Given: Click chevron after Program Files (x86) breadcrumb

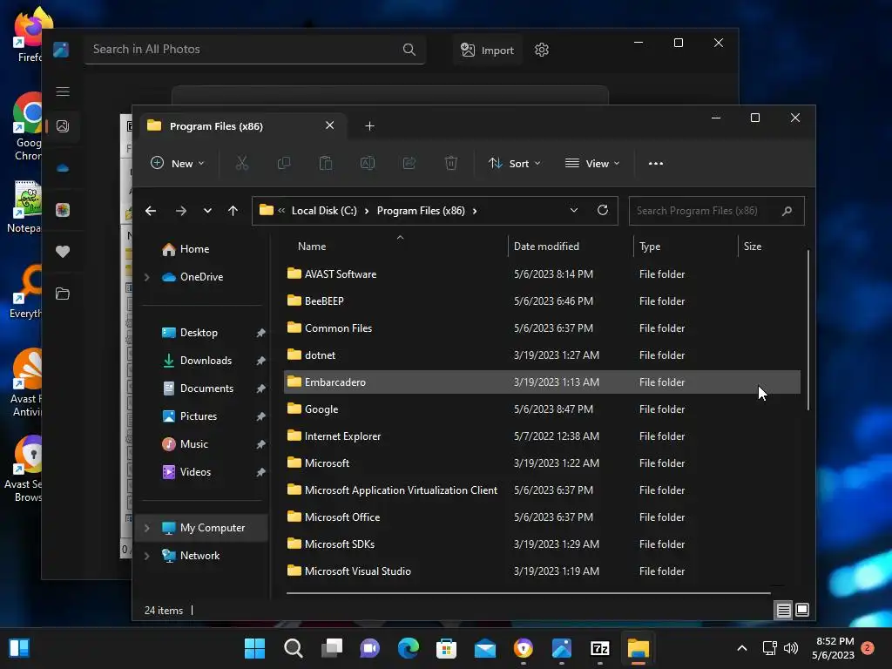Looking at the screenshot, I should (475, 211).
